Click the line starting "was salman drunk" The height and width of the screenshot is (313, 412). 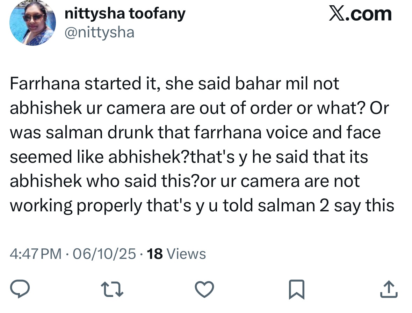pyautogui.click(x=195, y=133)
